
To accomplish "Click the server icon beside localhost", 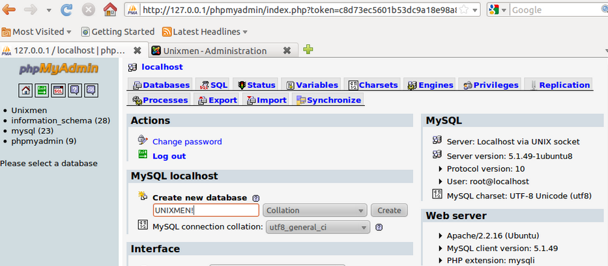I will [132, 68].
